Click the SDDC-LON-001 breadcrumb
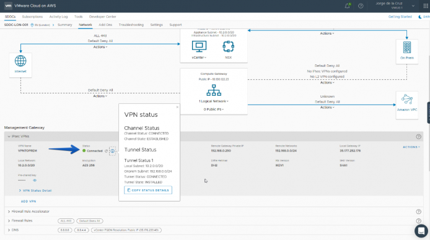 tap(16, 25)
